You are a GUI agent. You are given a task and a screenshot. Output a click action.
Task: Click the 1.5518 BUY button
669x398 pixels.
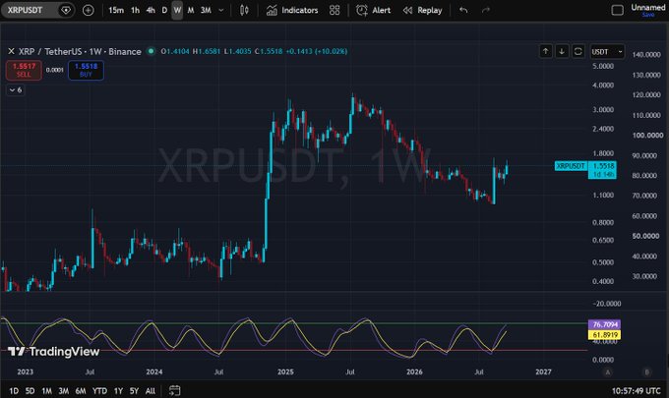86,70
